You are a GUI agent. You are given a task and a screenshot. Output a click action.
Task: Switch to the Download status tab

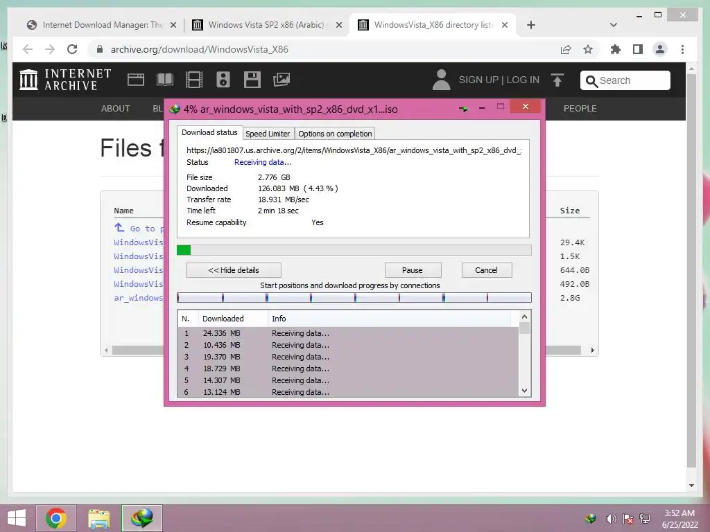pyautogui.click(x=209, y=132)
